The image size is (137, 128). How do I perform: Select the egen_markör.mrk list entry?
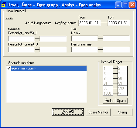49,68
